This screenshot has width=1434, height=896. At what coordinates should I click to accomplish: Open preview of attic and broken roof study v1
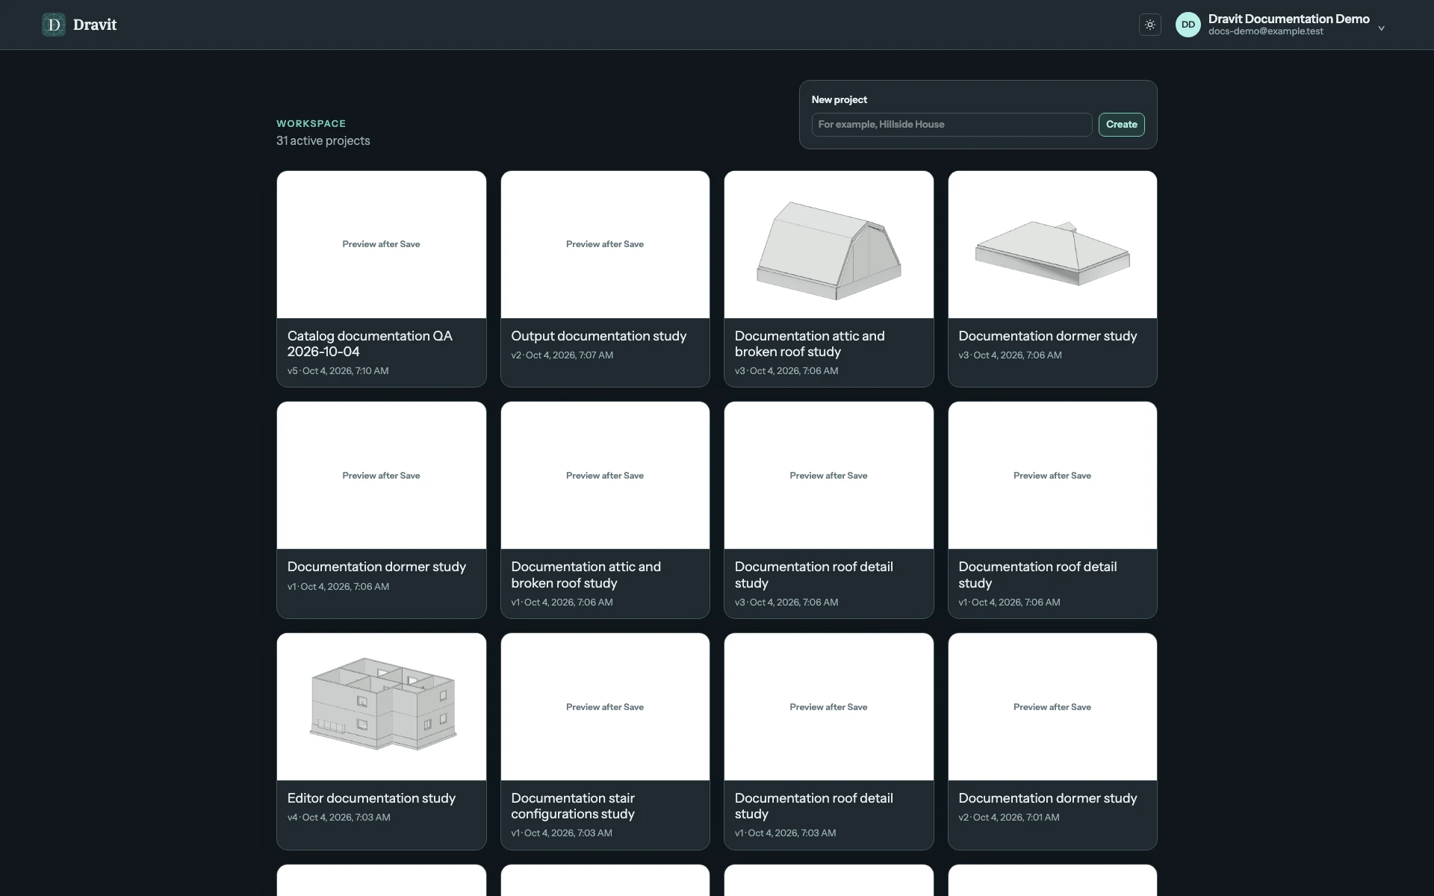click(605, 476)
